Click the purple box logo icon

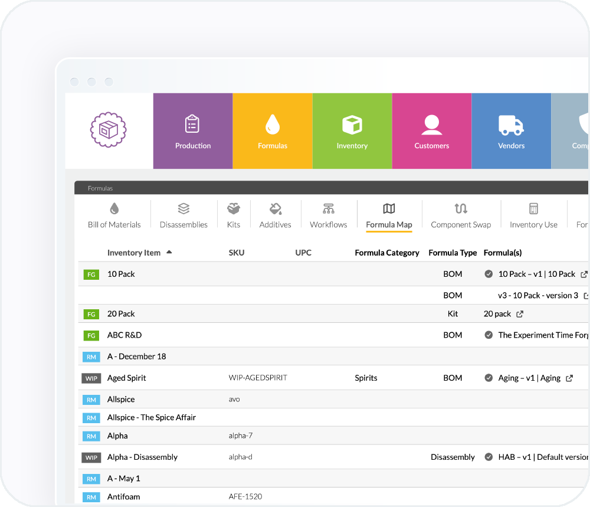point(109,130)
